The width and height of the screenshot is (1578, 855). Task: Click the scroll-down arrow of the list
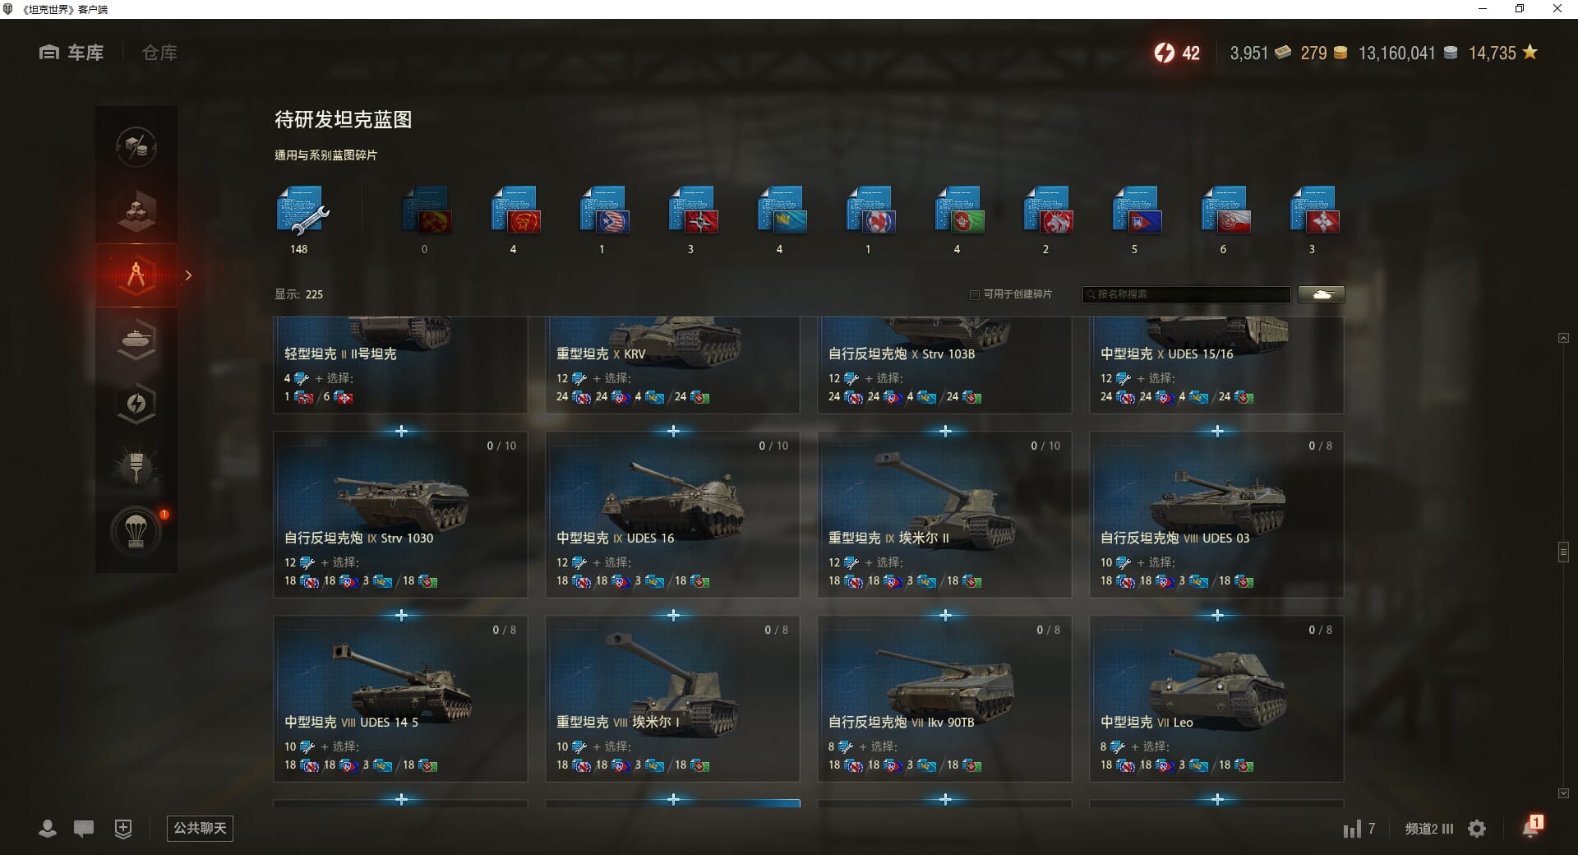1563,793
